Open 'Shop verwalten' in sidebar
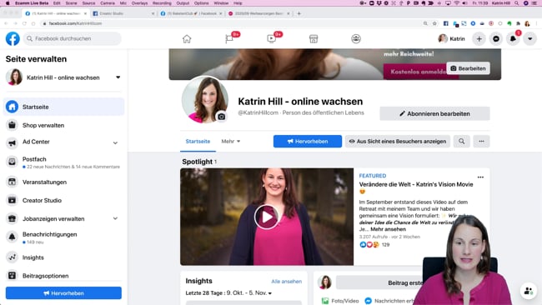 tap(63, 125)
